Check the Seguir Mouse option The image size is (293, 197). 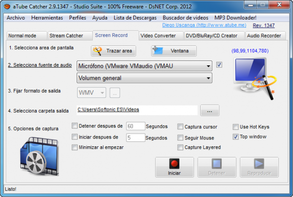pos(180,138)
